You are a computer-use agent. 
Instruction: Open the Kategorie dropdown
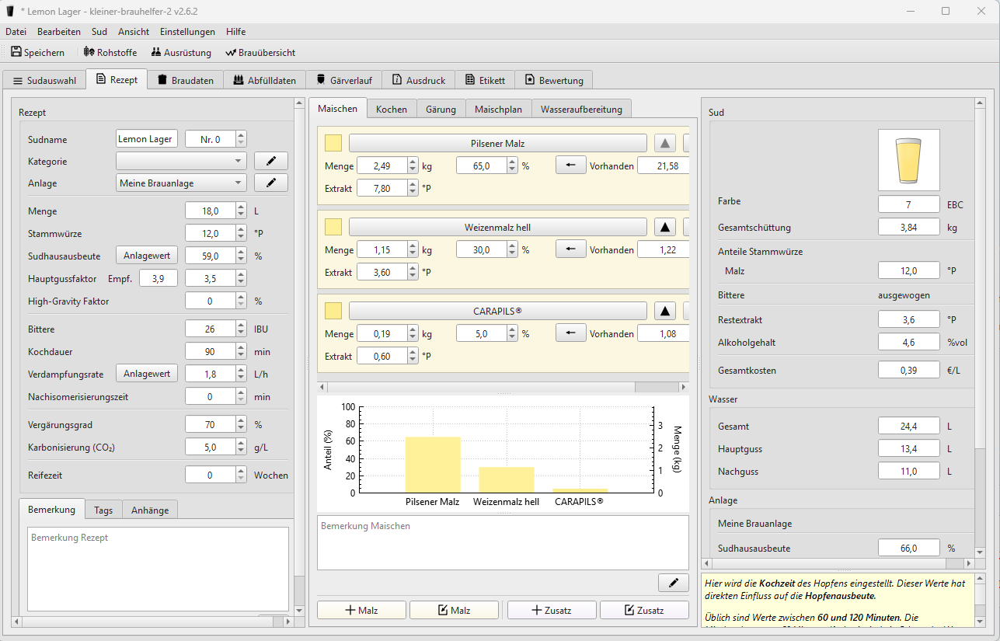tap(180, 161)
